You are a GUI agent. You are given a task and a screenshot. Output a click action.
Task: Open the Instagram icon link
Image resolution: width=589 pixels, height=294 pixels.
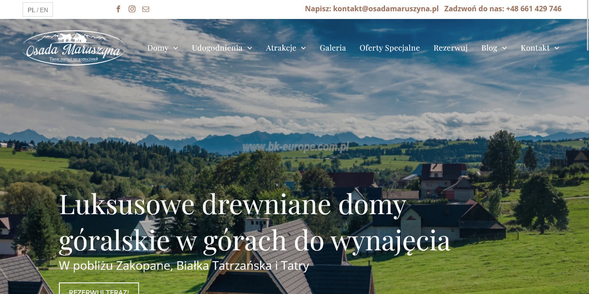tap(132, 9)
